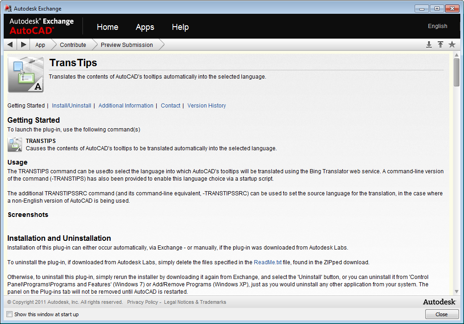Click the download arrow icon

429,45
